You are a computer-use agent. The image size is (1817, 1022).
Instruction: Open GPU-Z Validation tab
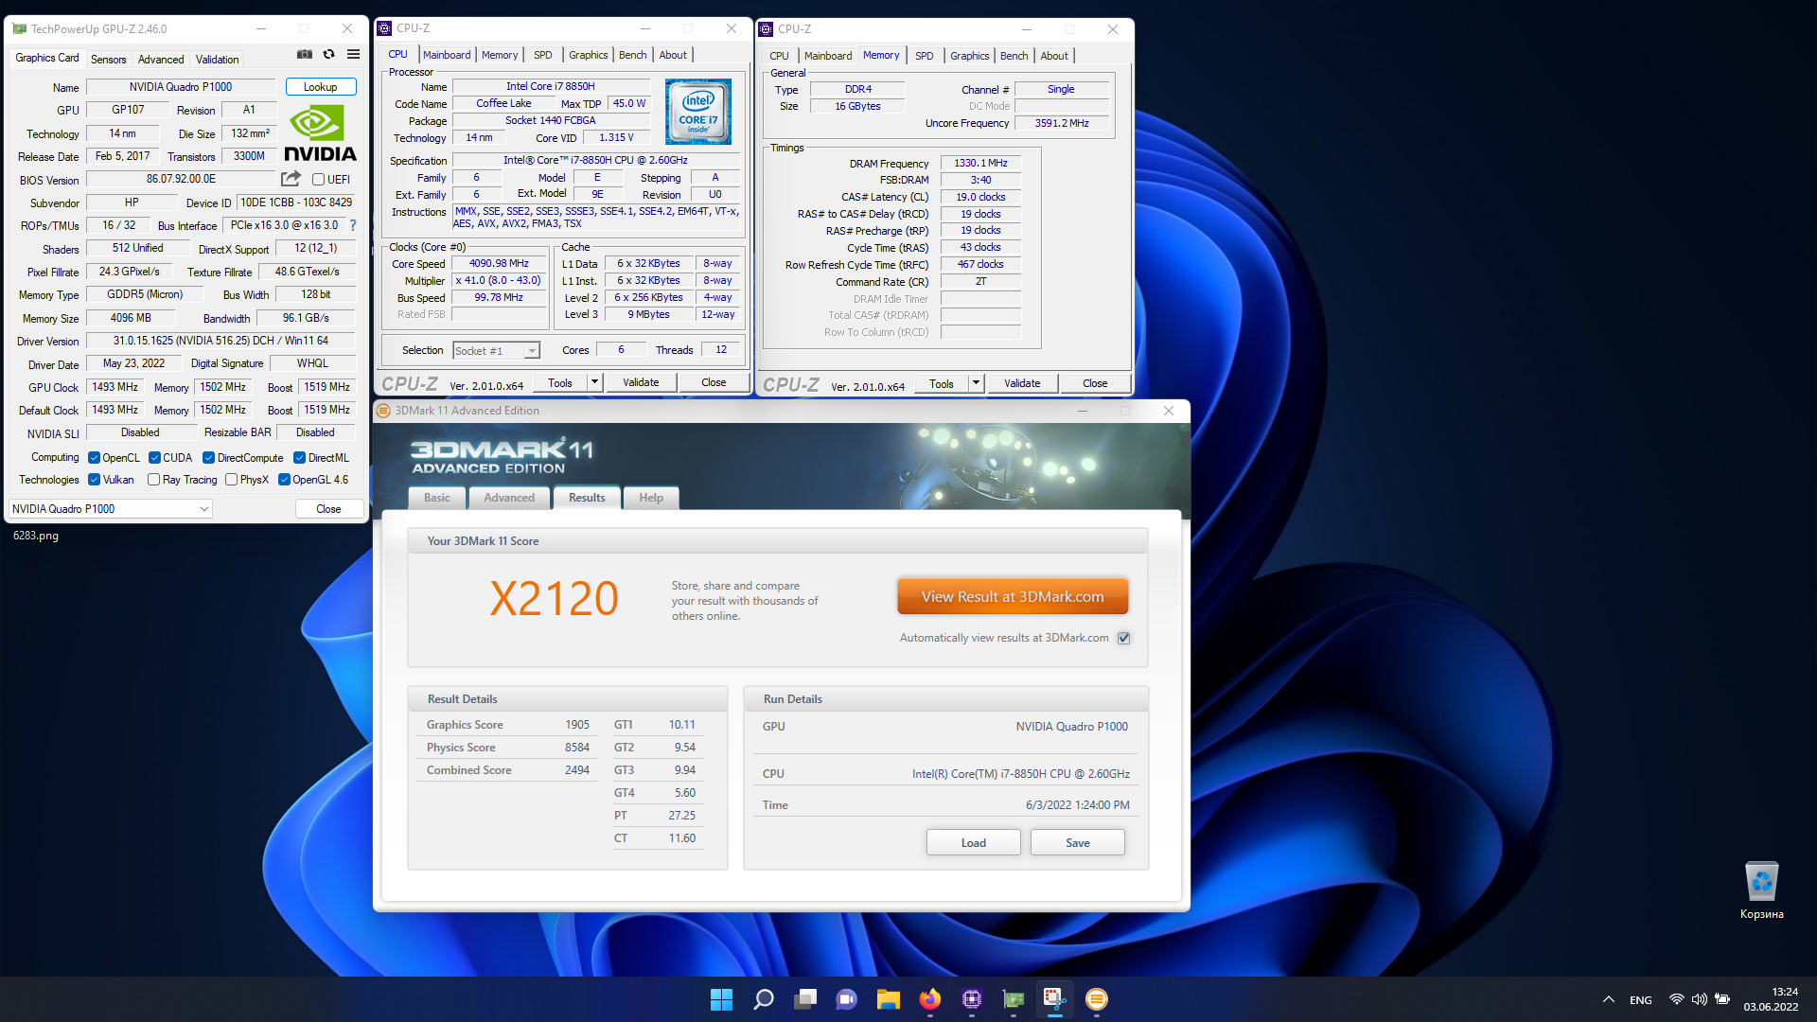point(217,59)
